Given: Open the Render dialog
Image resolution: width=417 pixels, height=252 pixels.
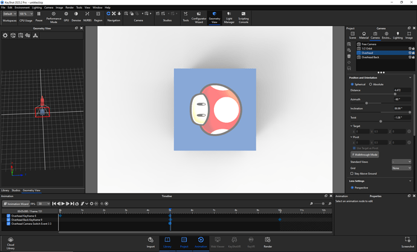Looking at the screenshot, I should coord(268,242).
